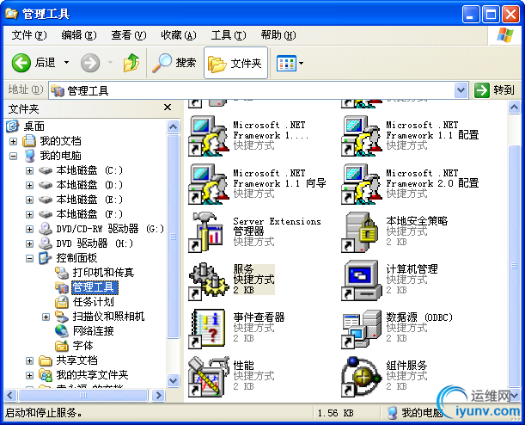The width and height of the screenshot is (525, 425).
Task: Expand 本地磁盘 (F:) node
Action: [29, 214]
